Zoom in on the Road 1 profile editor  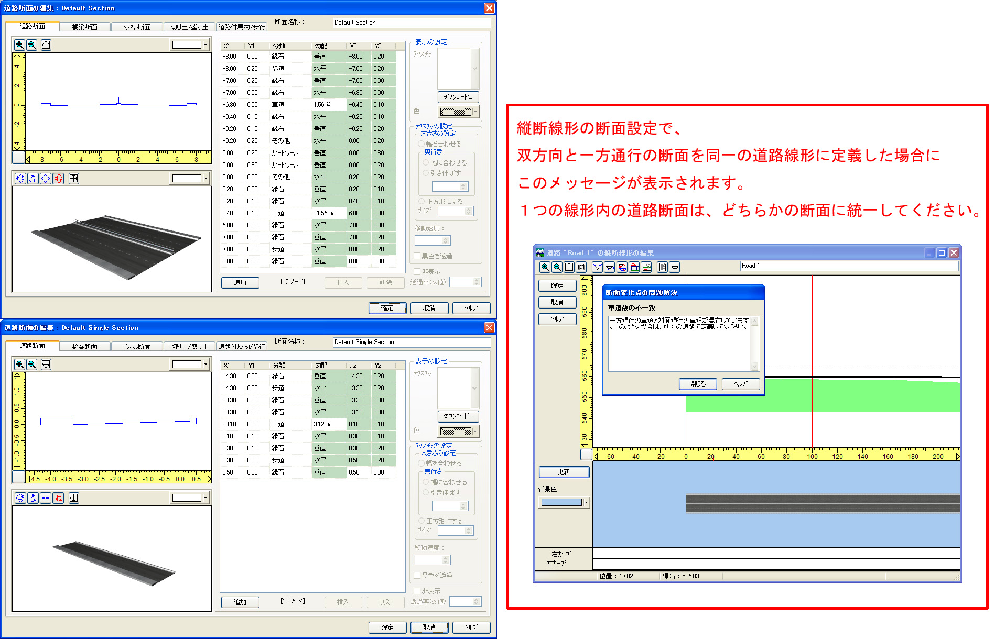[545, 267]
